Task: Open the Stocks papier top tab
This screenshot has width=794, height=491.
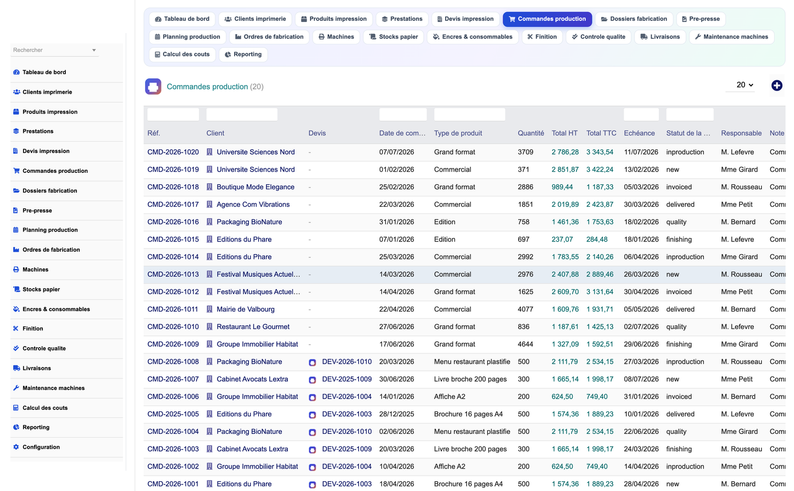Action: pyautogui.click(x=393, y=37)
